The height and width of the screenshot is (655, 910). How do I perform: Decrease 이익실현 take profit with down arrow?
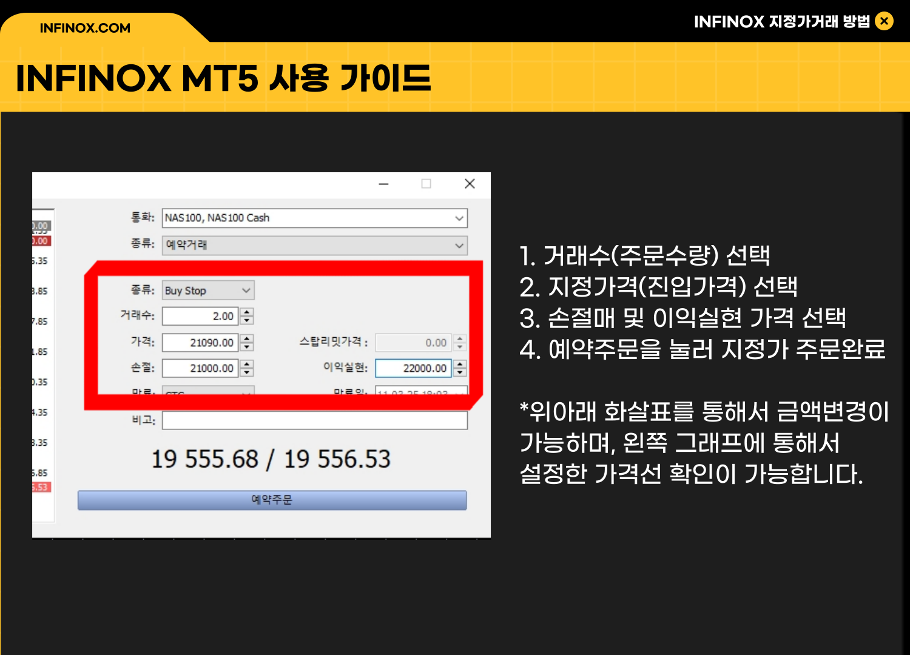point(460,372)
